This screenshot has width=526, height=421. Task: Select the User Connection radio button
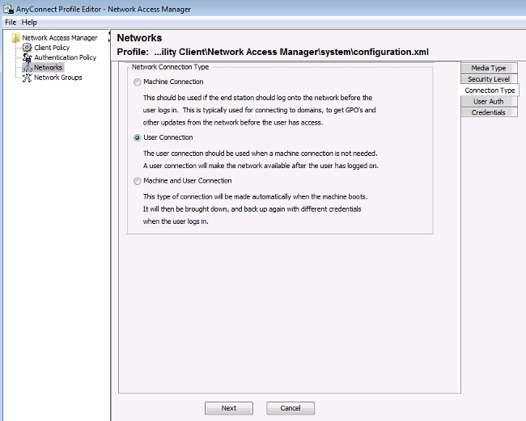138,137
